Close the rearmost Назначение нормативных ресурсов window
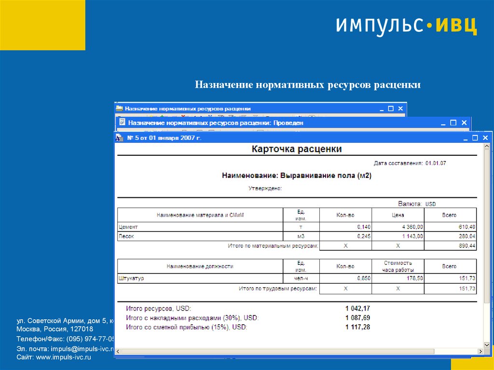The width and height of the screenshot is (494, 370). click(400, 109)
